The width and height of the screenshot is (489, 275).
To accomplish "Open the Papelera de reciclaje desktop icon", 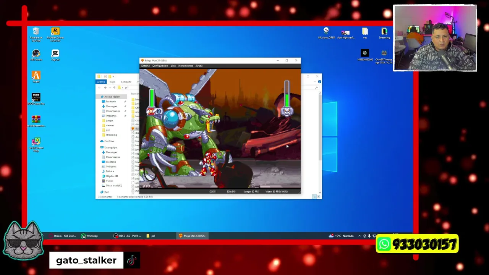I will 36,33.
